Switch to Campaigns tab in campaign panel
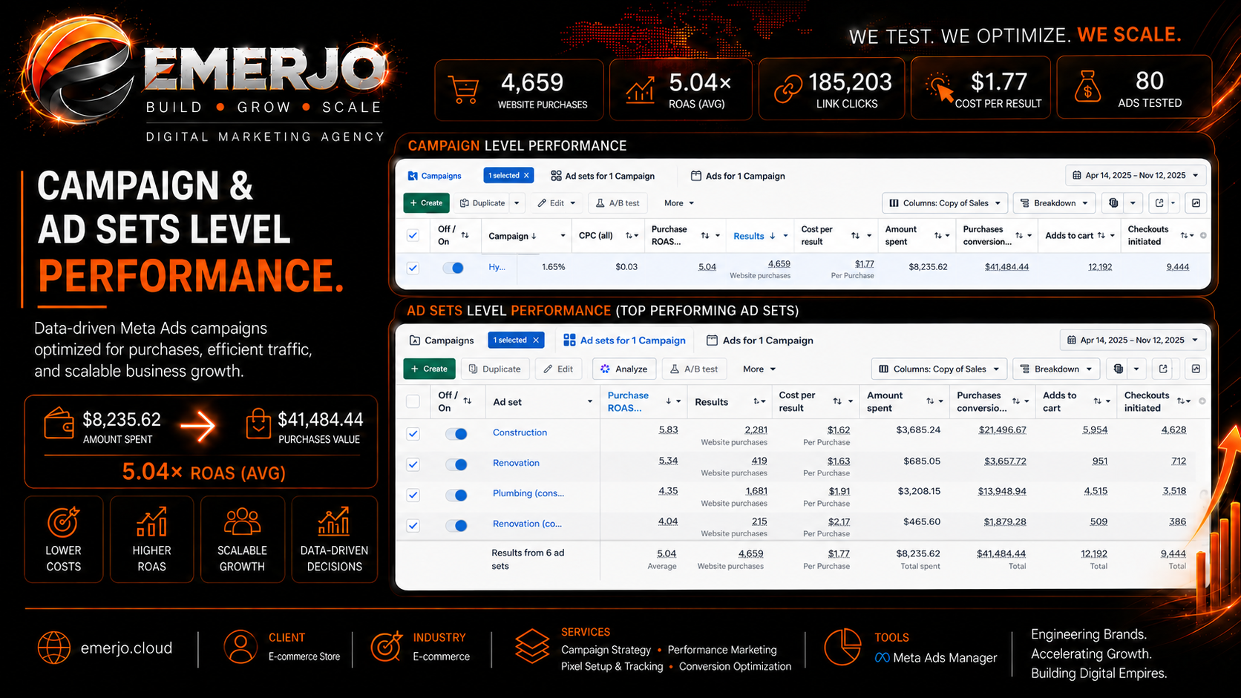Viewport: 1241px width, 698px height. [x=435, y=176]
